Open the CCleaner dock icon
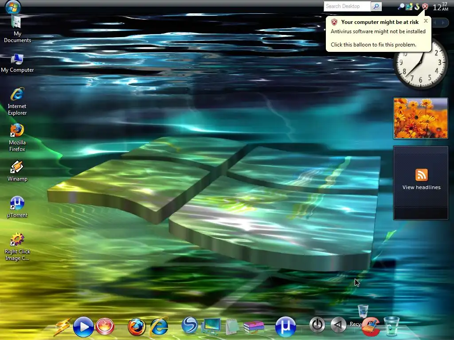The width and height of the screenshot is (454, 340). point(371,327)
